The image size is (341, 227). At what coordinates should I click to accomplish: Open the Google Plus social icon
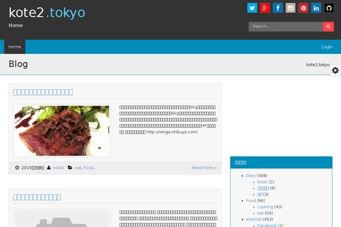pyautogui.click(x=265, y=8)
